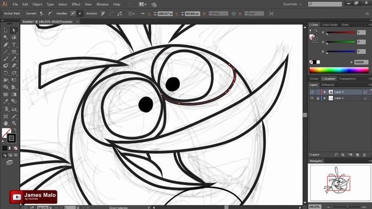This screenshot has width=372, height=209.
Task: Select the Paintbrush tool
Action: 6,59
